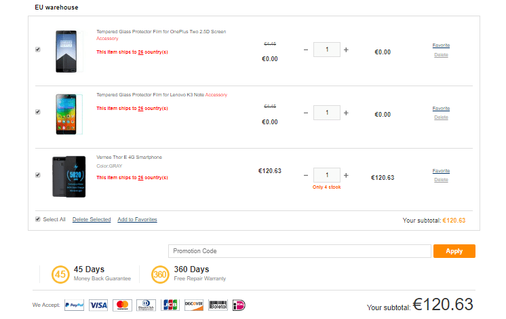The image size is (506, 319).
Task: Click the VISA card icon
Action: [x=98, y=305]
